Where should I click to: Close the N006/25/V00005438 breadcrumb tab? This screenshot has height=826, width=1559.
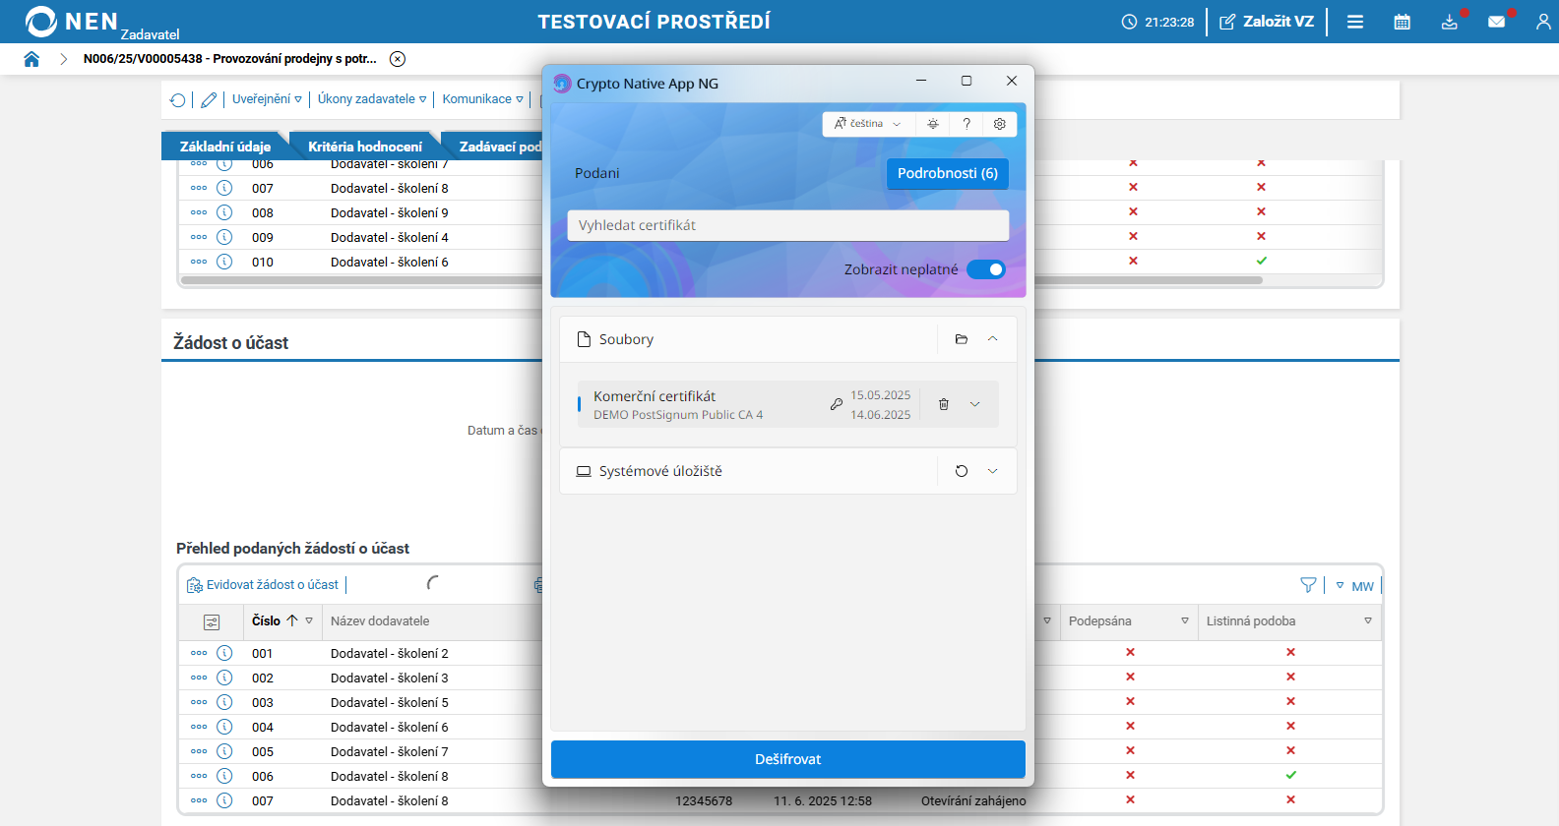[x=398, y=59]
